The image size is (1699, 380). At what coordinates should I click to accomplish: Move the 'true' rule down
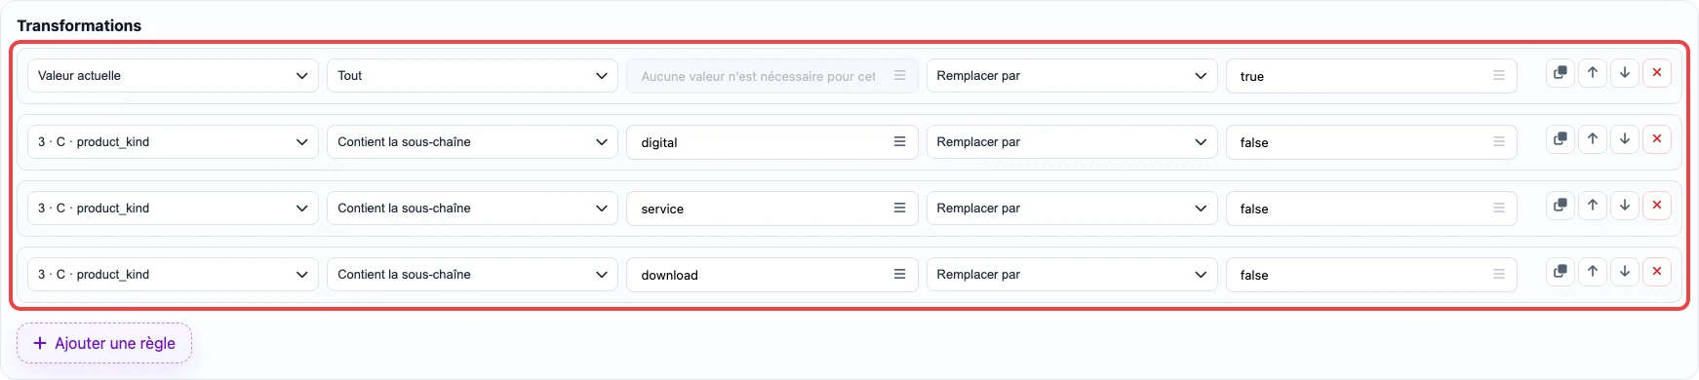click(x=1625, y=73)
